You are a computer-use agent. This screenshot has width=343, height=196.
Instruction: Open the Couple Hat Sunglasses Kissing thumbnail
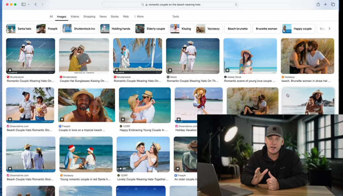tap(84, 56)
